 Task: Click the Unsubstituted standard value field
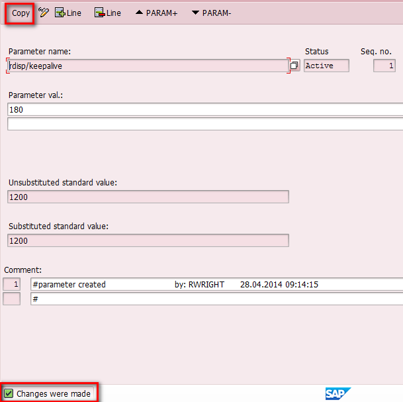pos(148,197)
